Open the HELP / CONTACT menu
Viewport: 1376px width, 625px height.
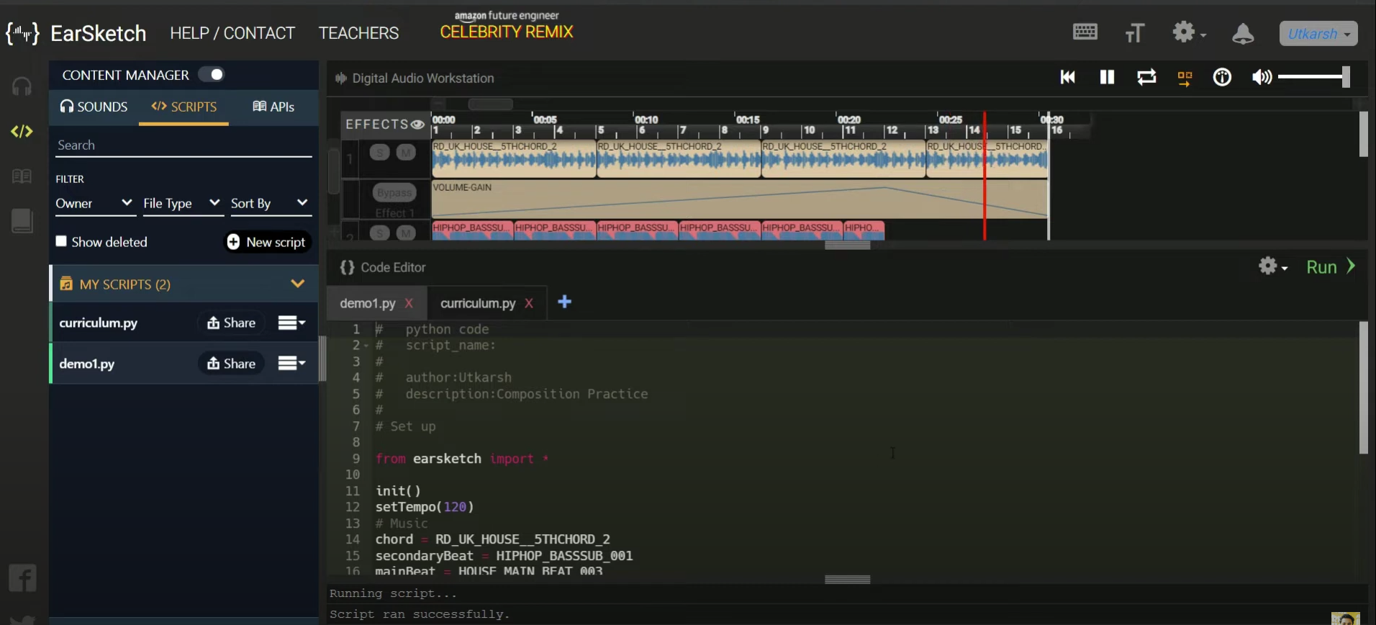coord(232,33)
